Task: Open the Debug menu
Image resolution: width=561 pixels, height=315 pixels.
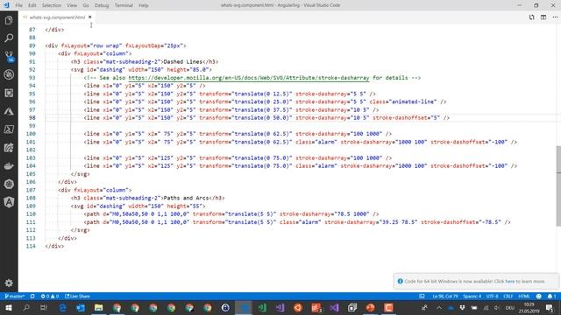Action: tap(102, 5)
